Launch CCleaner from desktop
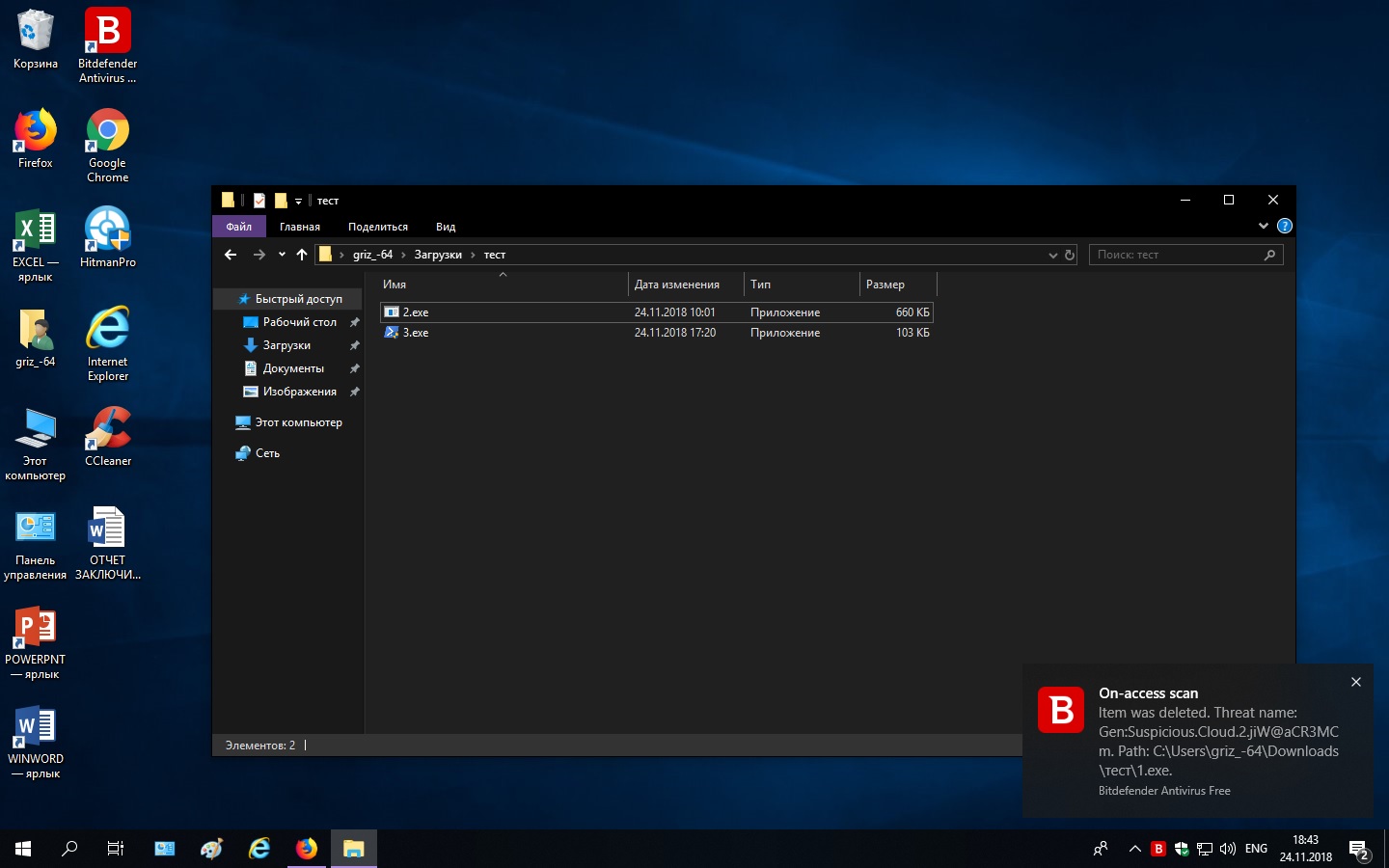 point(108,436)
